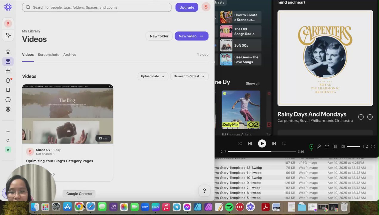Toggle Now Playing view icon in Spotify

coord(311,147)
